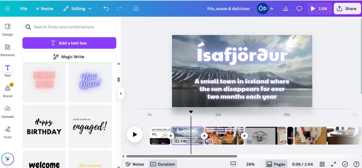Expand the Editing mode dropdown
Image resolution: width=362 pixels, height=168 pixels.
pyautogui.click(x=77, y=9)
